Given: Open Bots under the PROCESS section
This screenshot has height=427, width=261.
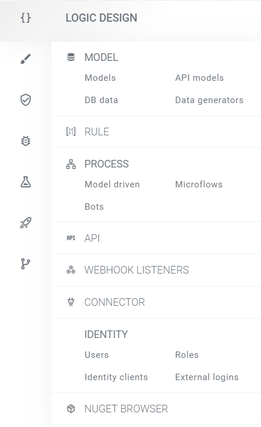Looking at the screenshot, I should click(94, 207).
